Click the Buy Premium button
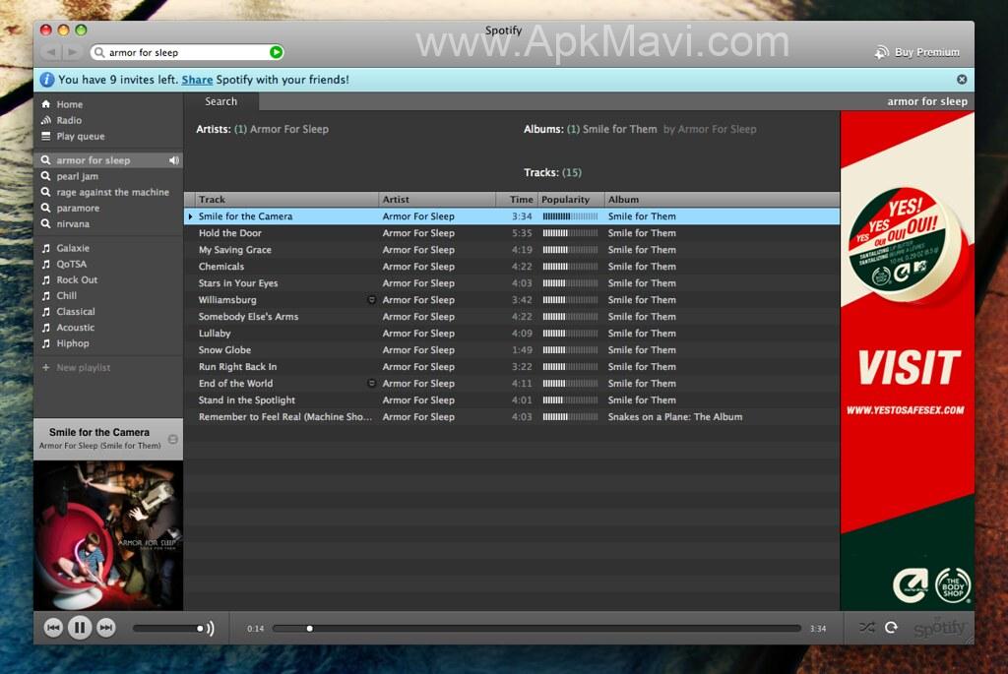The height and width of the screenshot is (674, 1008). pos(917,52)
